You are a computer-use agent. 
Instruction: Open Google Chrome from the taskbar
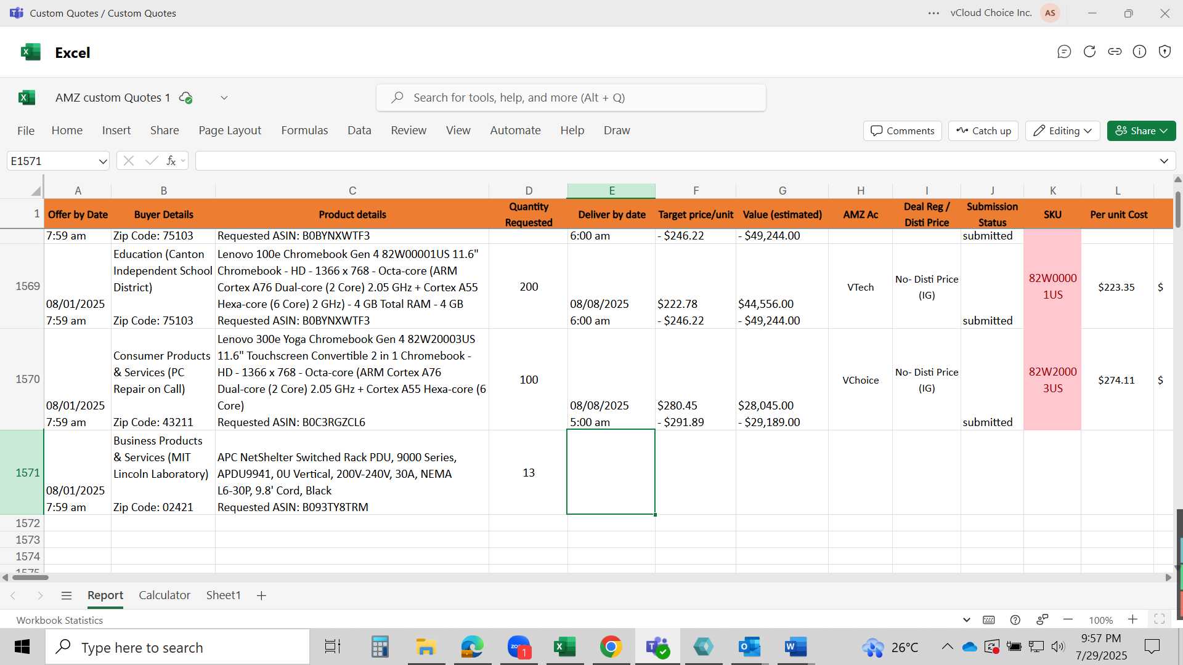click(x=611, y=647)
